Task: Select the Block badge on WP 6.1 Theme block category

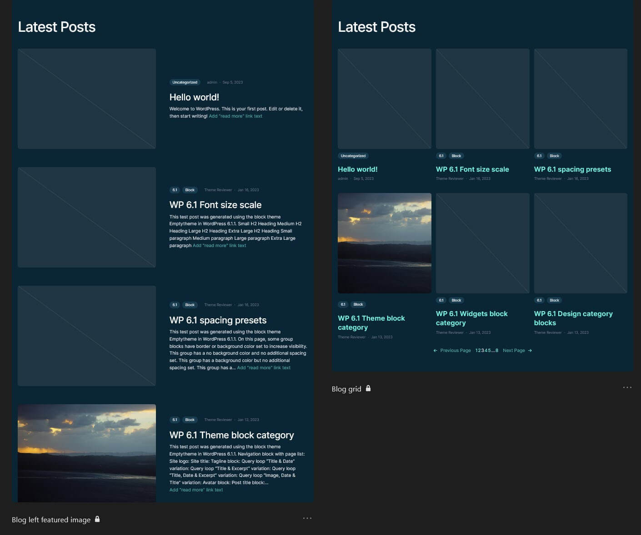Action: (358, 304)
